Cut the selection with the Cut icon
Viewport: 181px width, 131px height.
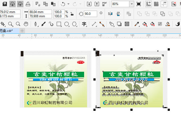click(x=38, y=4)
